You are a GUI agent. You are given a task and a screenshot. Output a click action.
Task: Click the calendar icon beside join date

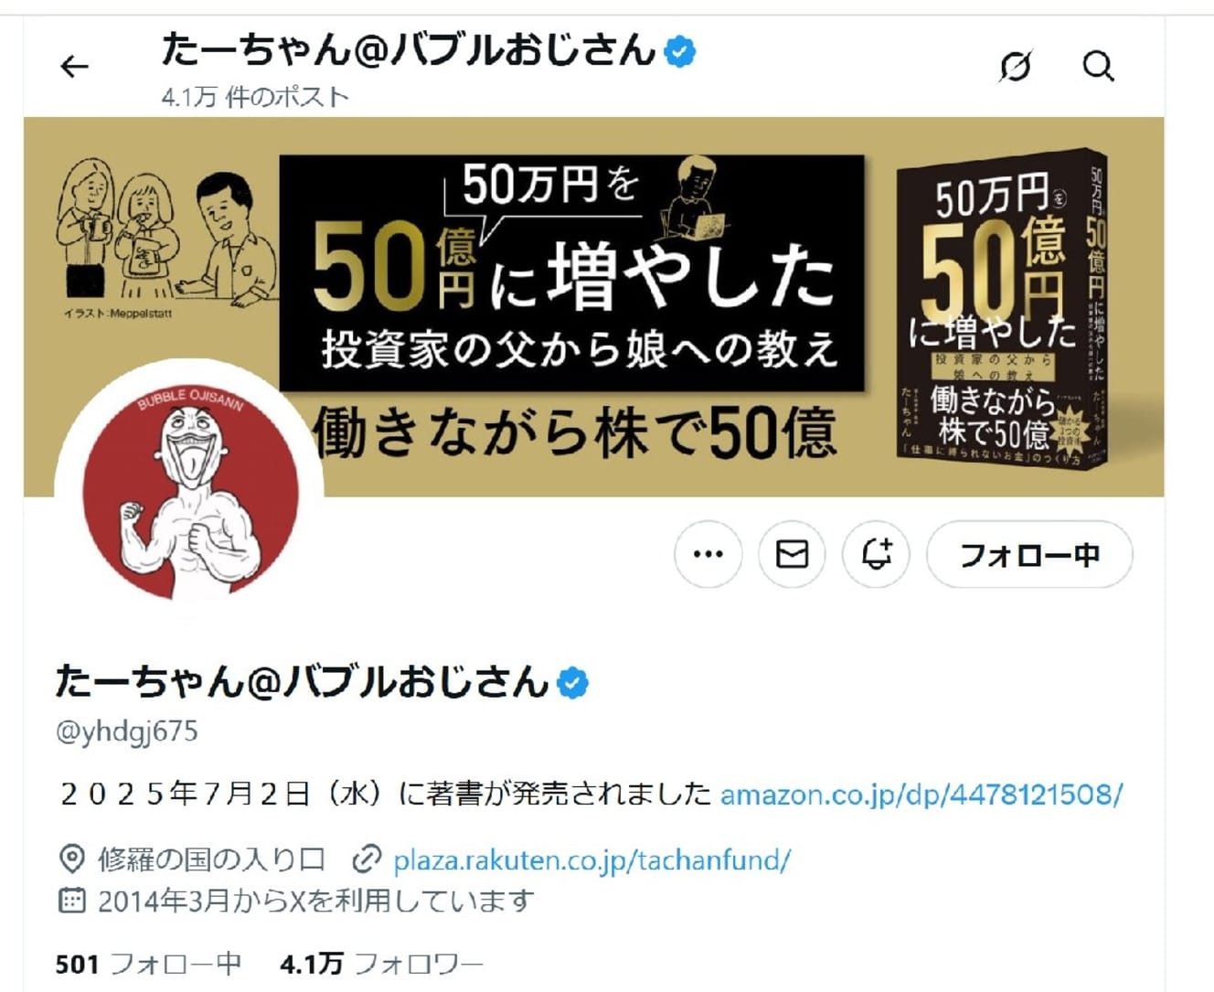[71, 901]
